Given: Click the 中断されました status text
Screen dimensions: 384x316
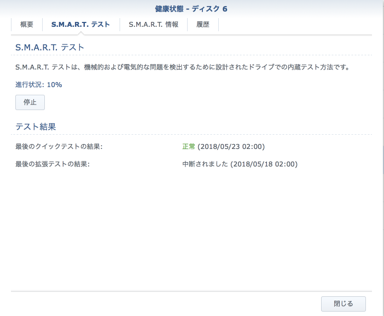Looking at the screenshot, I should tap(205, 164).
